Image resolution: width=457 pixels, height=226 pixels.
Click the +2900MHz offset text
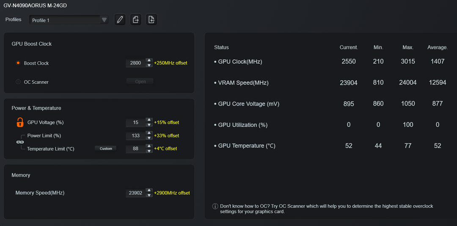172,193
